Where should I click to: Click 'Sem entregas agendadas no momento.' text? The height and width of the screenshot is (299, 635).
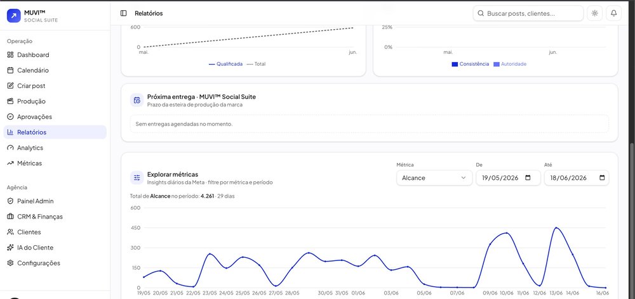(184, 124)
